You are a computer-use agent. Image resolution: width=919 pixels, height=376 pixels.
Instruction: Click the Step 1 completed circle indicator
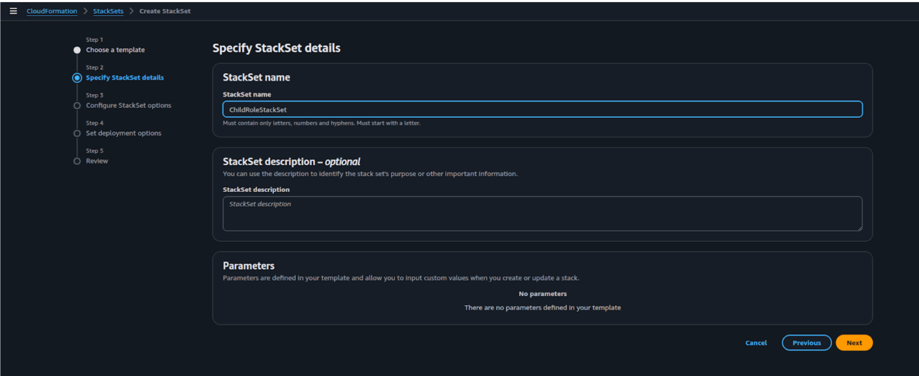(77, 50)
